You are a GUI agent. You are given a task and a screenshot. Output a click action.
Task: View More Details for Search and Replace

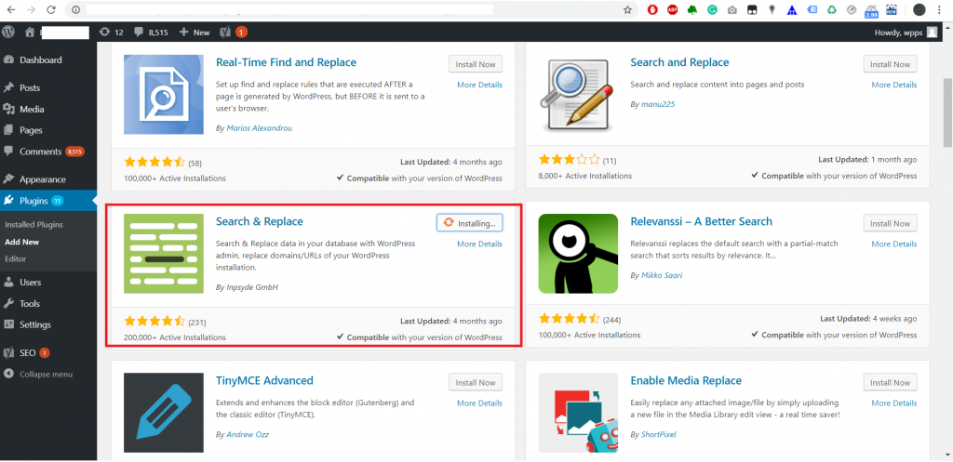pos(894,85)
